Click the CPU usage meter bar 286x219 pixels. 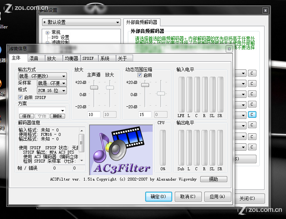163,148
